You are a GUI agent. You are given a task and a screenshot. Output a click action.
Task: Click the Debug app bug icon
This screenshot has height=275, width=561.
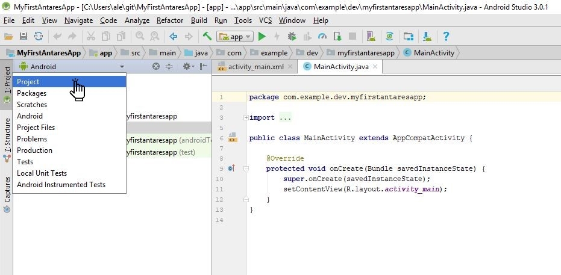(x=292, y=37)
